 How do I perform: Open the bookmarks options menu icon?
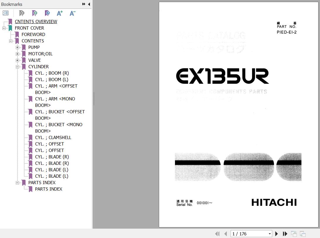[x=6, y=13]
